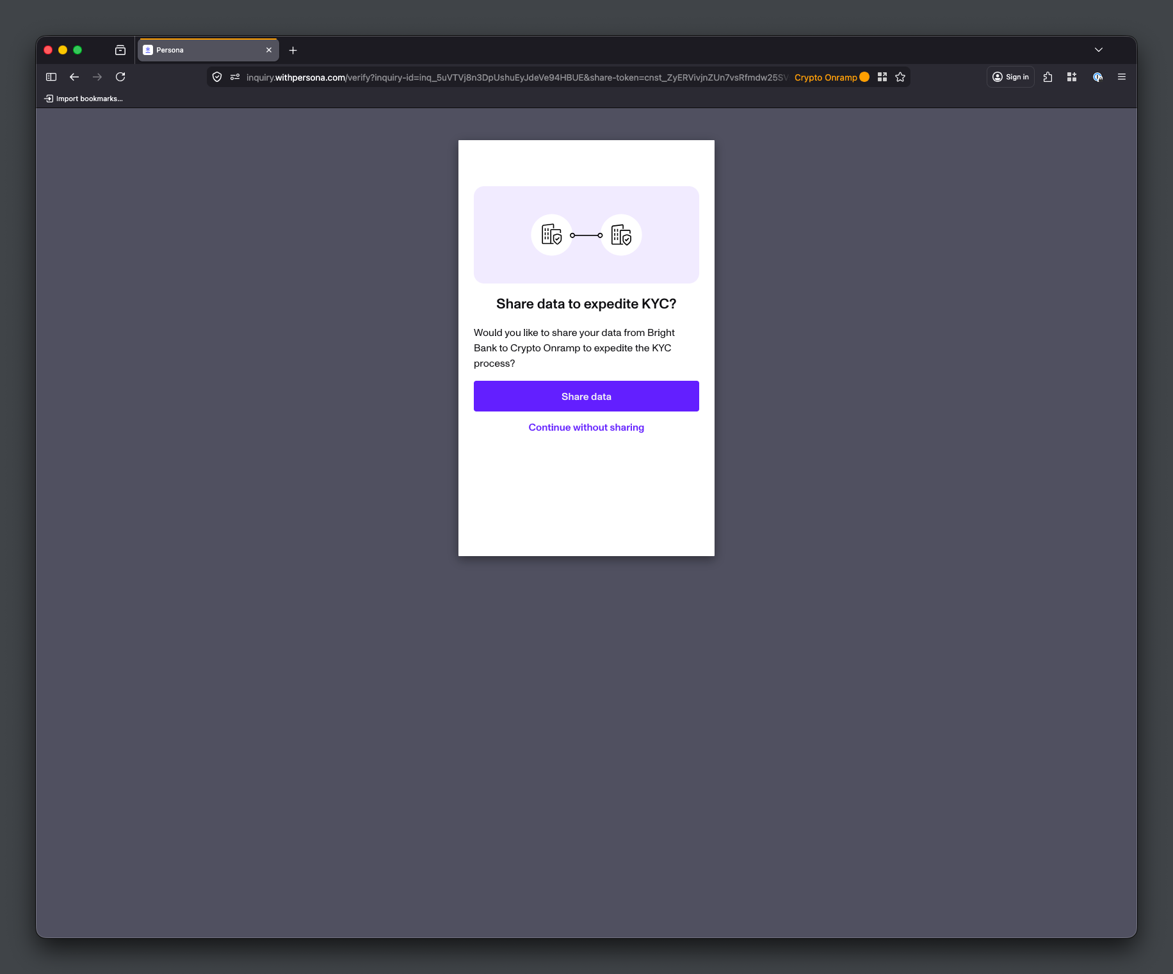Image resolution: width=1173 pixels, height=974 pixels.
Task: Open the extensions puzzle piece icon
Action: (1048, 77)
